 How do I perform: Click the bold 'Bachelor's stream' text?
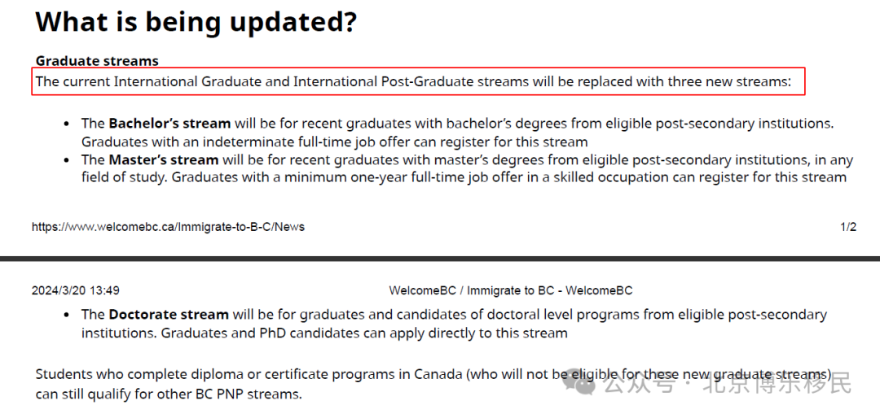(169, 124)
